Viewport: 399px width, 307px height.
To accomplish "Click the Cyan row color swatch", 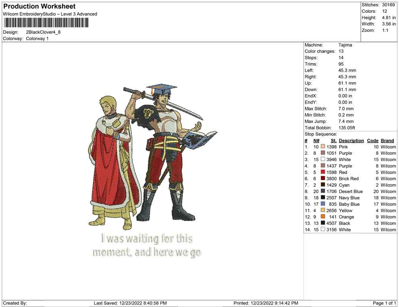I will [323, 185].
